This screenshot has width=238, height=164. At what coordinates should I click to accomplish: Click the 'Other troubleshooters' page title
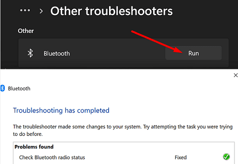point(112,11)
